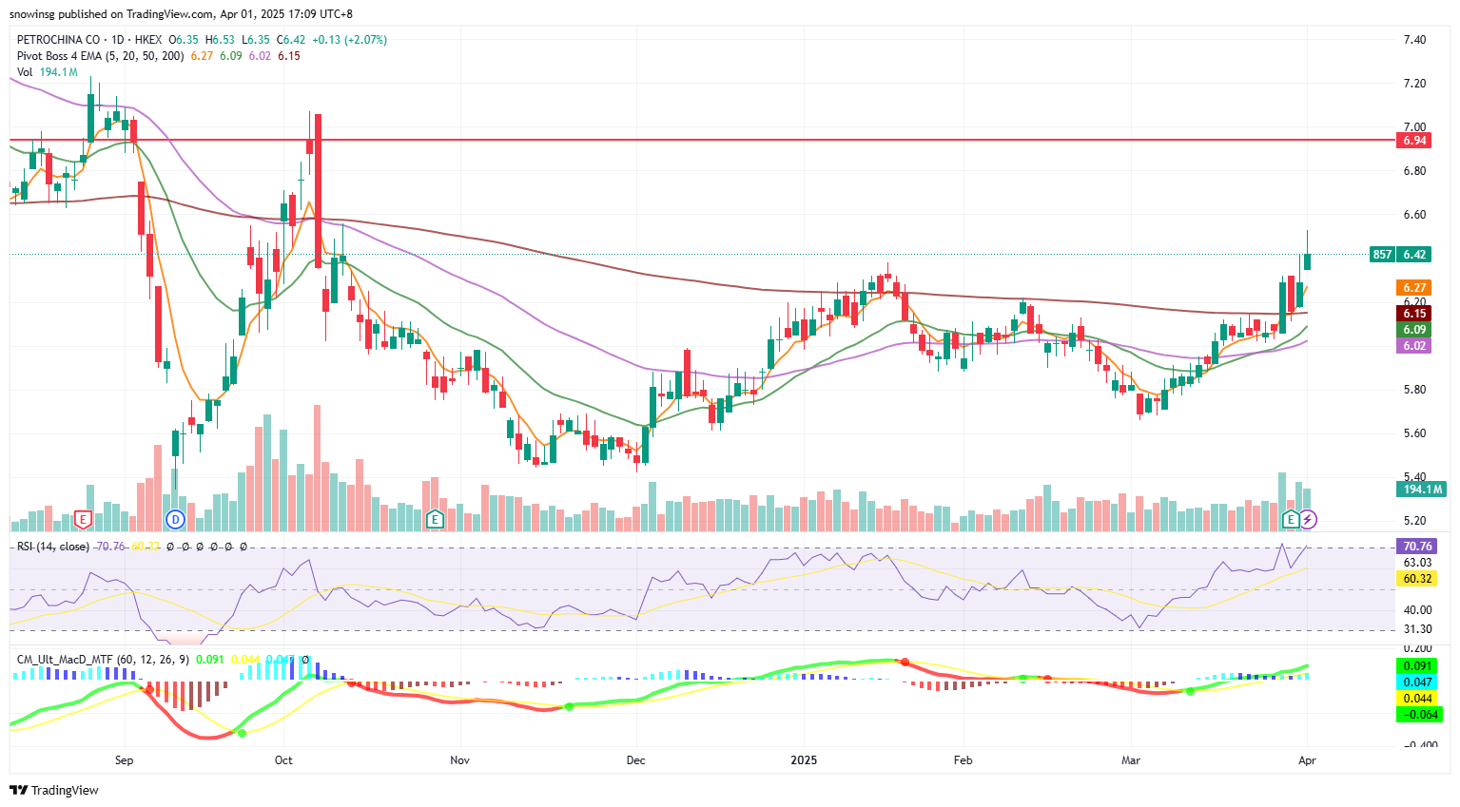Click the 194.1 M volume axis label

tap(1422, 490)
